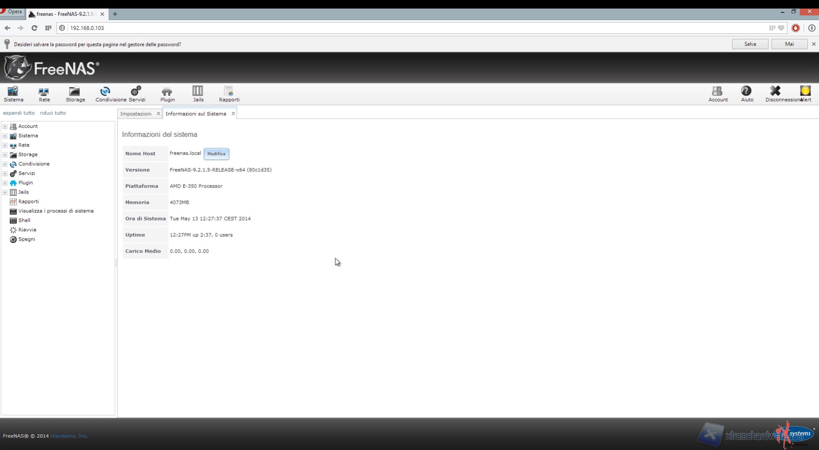The image size is (819, 450).
Task: Click the Plugin toolbar icon
Action: [167, 94]
